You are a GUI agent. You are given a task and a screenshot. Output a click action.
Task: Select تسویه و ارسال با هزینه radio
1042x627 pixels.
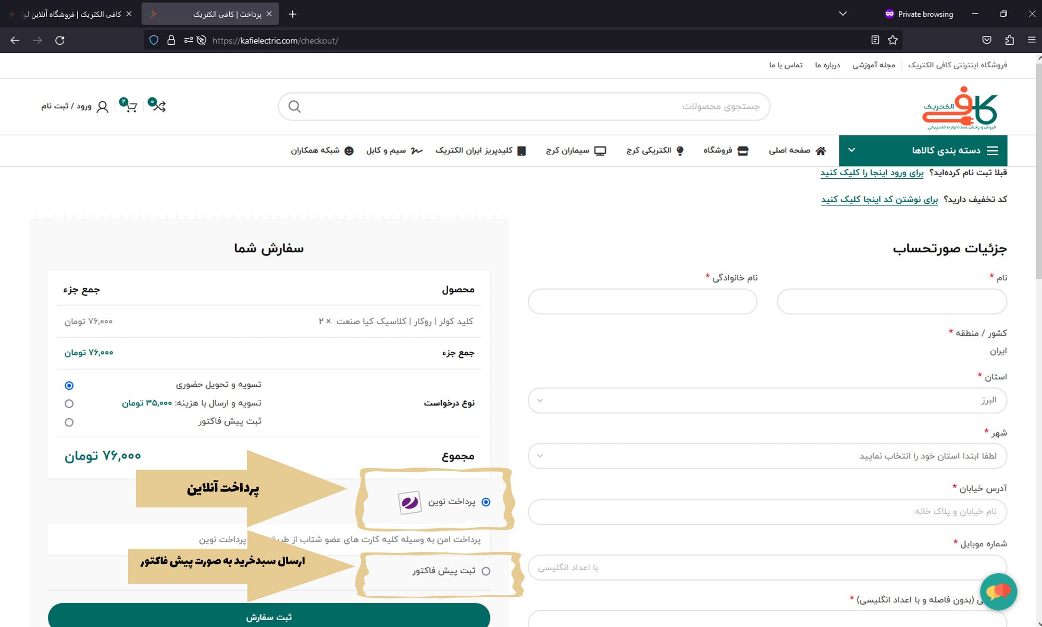coord(69,403)
